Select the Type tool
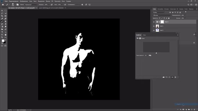Screen dimensions: 198x111 coord(2,32)
